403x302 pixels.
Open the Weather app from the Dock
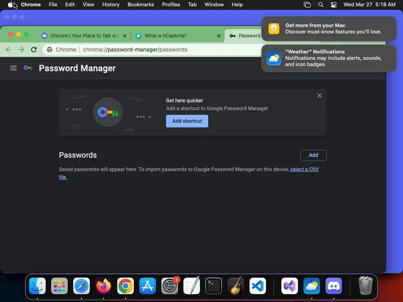pos(312,286)
